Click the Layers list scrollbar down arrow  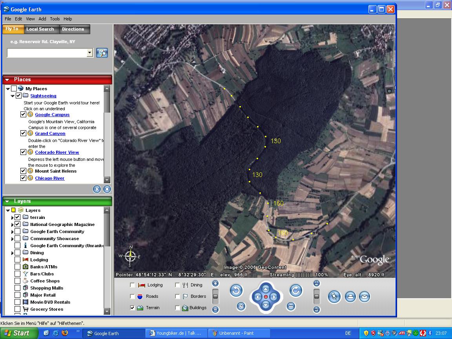pyautogui.click(x=107, y=311)
